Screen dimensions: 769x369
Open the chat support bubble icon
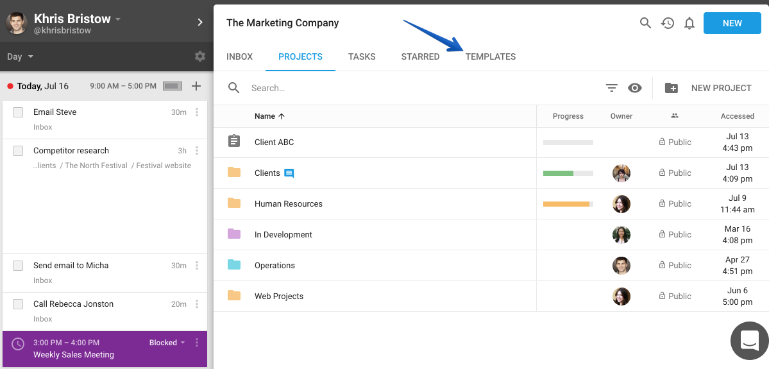coord(749,341)
